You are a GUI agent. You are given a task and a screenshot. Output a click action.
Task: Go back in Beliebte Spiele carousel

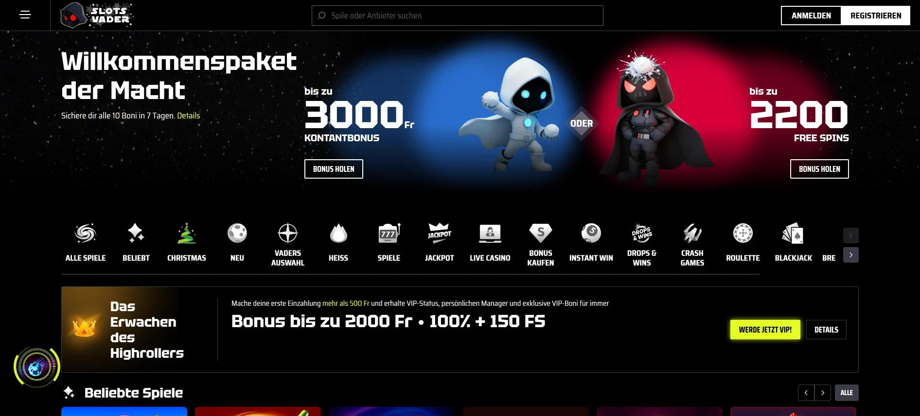(x=806, y=393)
